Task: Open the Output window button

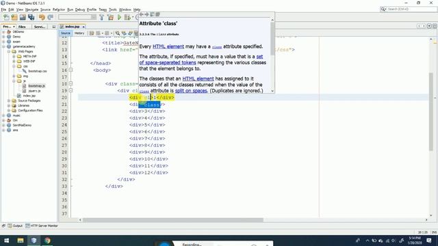Action: [15, 226]
